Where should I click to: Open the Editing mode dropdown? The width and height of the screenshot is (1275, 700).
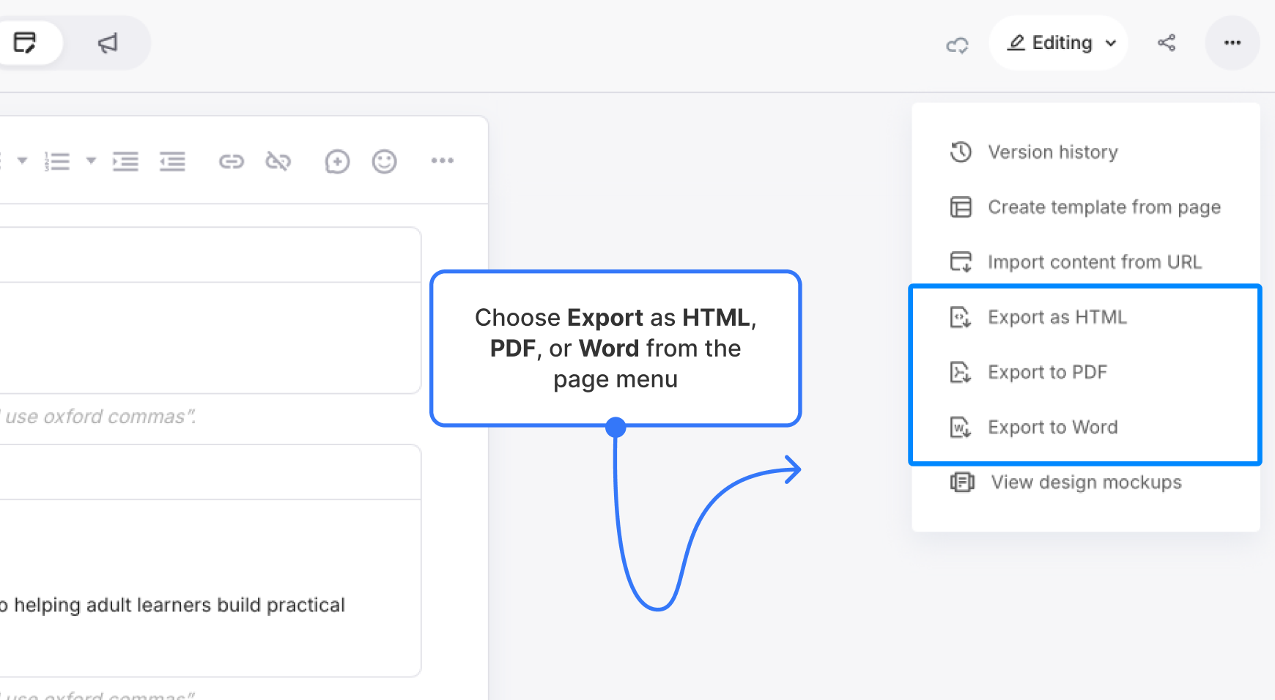pos(1058,42)
